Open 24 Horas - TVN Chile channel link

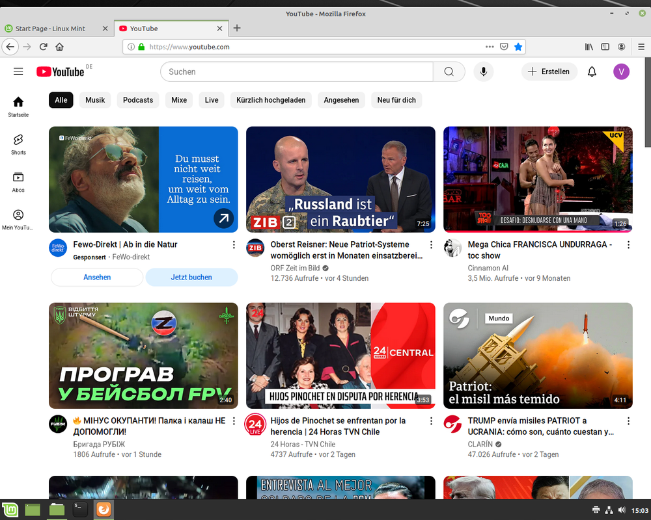point(303,444)
